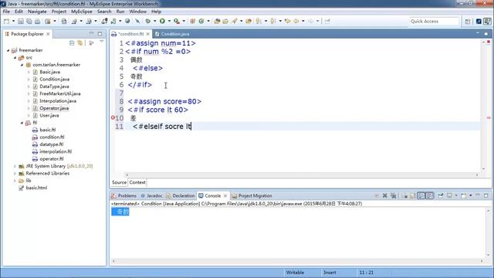Screen dimensions: 494x278
Task: Click the Quick Access search field
Action: (434, 21)
